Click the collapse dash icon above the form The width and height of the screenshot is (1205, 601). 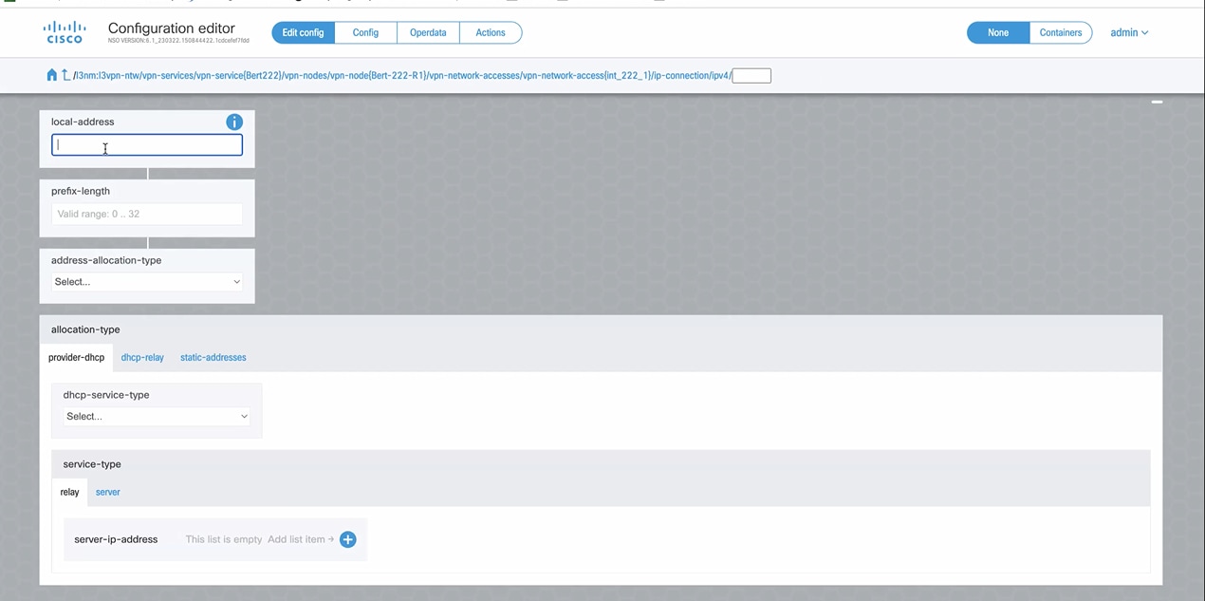coord(1157,102)
